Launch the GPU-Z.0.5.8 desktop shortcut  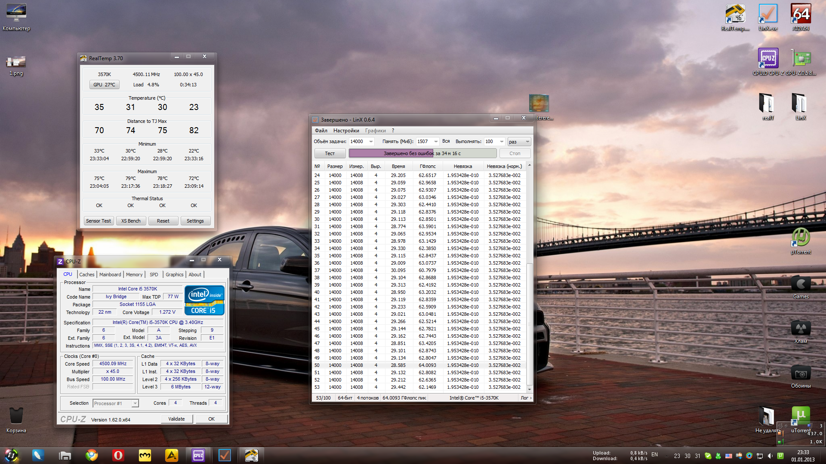801,62
